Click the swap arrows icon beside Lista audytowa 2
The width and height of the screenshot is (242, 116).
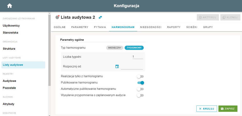(100, 17)
